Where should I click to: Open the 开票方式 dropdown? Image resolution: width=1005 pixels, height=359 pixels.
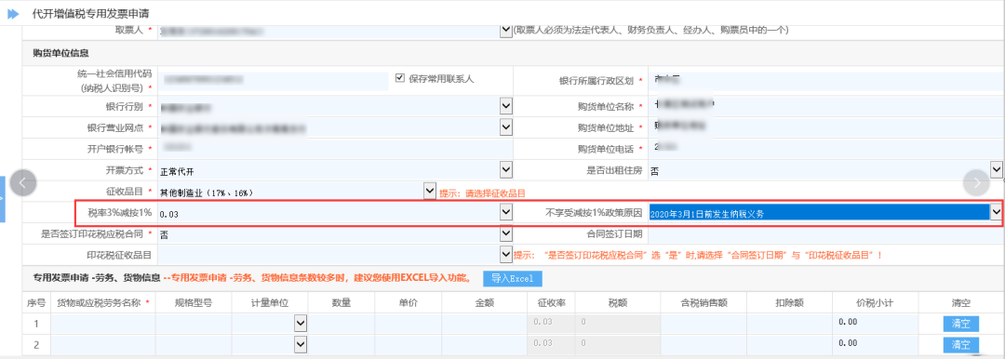pyautogui.click(x=506, y=170)
